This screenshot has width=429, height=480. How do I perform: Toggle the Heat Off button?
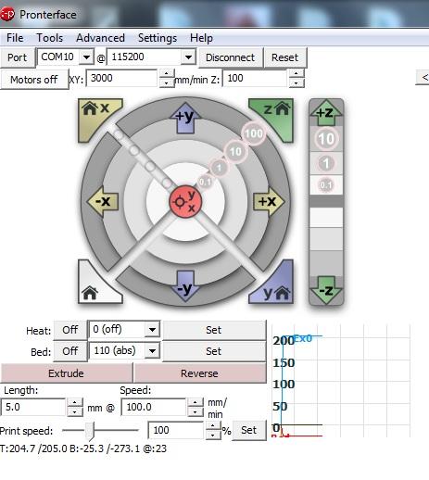click(x=70, y=330)
